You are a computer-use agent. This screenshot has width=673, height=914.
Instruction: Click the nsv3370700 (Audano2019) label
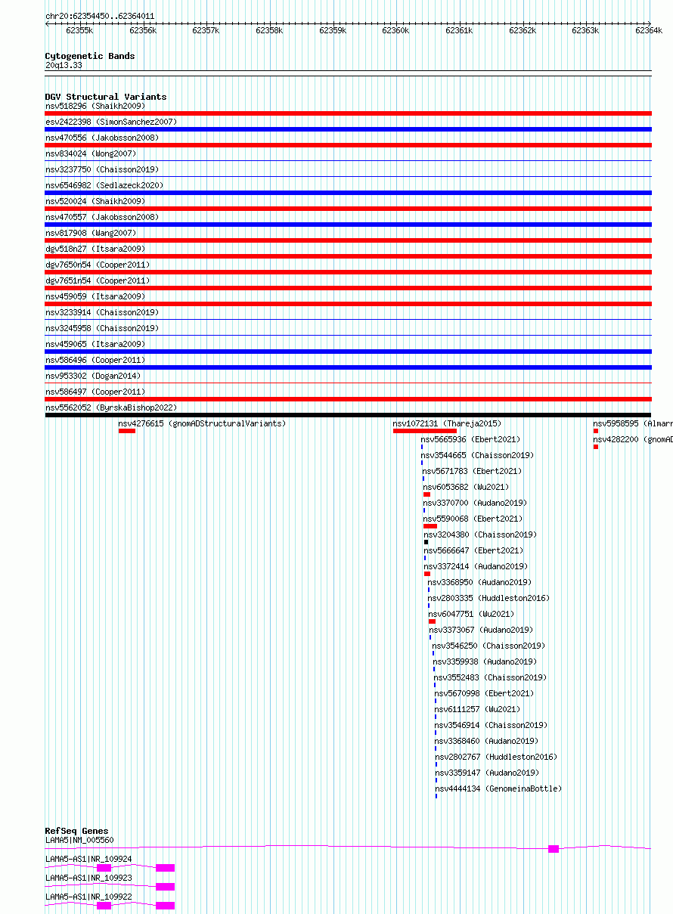(476, 503)
